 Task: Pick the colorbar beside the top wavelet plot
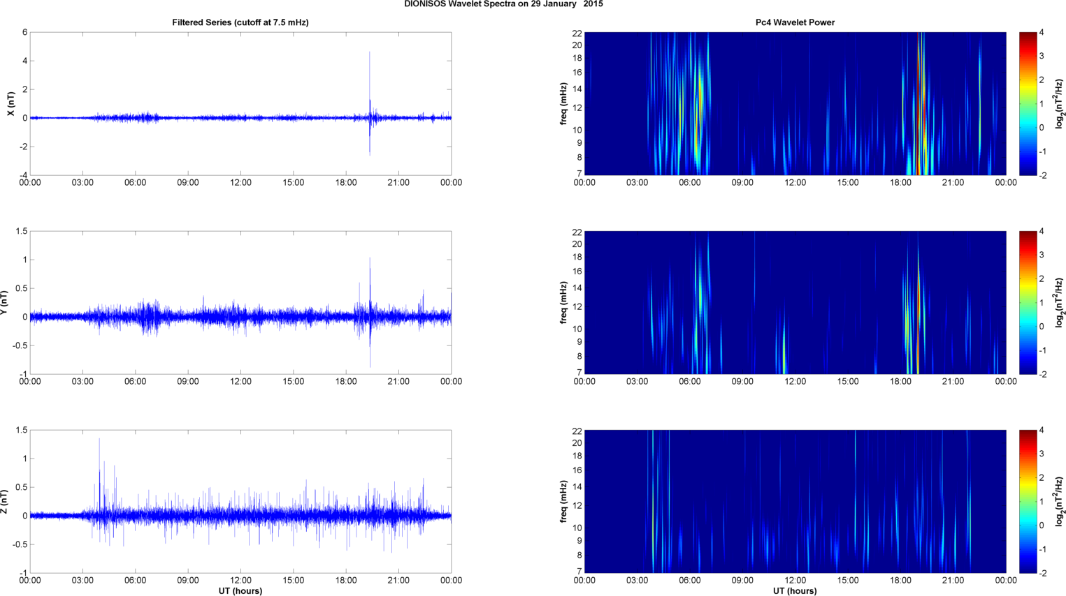[1028, 103]
